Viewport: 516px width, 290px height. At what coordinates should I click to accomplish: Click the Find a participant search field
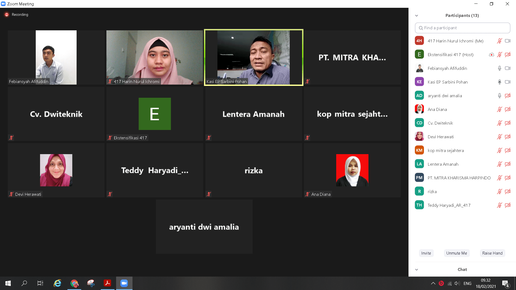tap(462, 28)
